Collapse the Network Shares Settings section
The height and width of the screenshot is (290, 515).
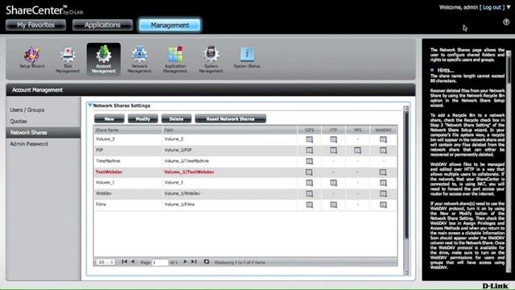(x=89, y=106)
